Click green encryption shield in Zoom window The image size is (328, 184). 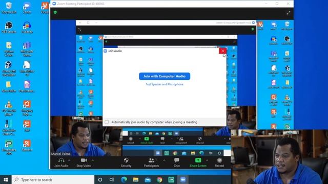tap(55, 12)
